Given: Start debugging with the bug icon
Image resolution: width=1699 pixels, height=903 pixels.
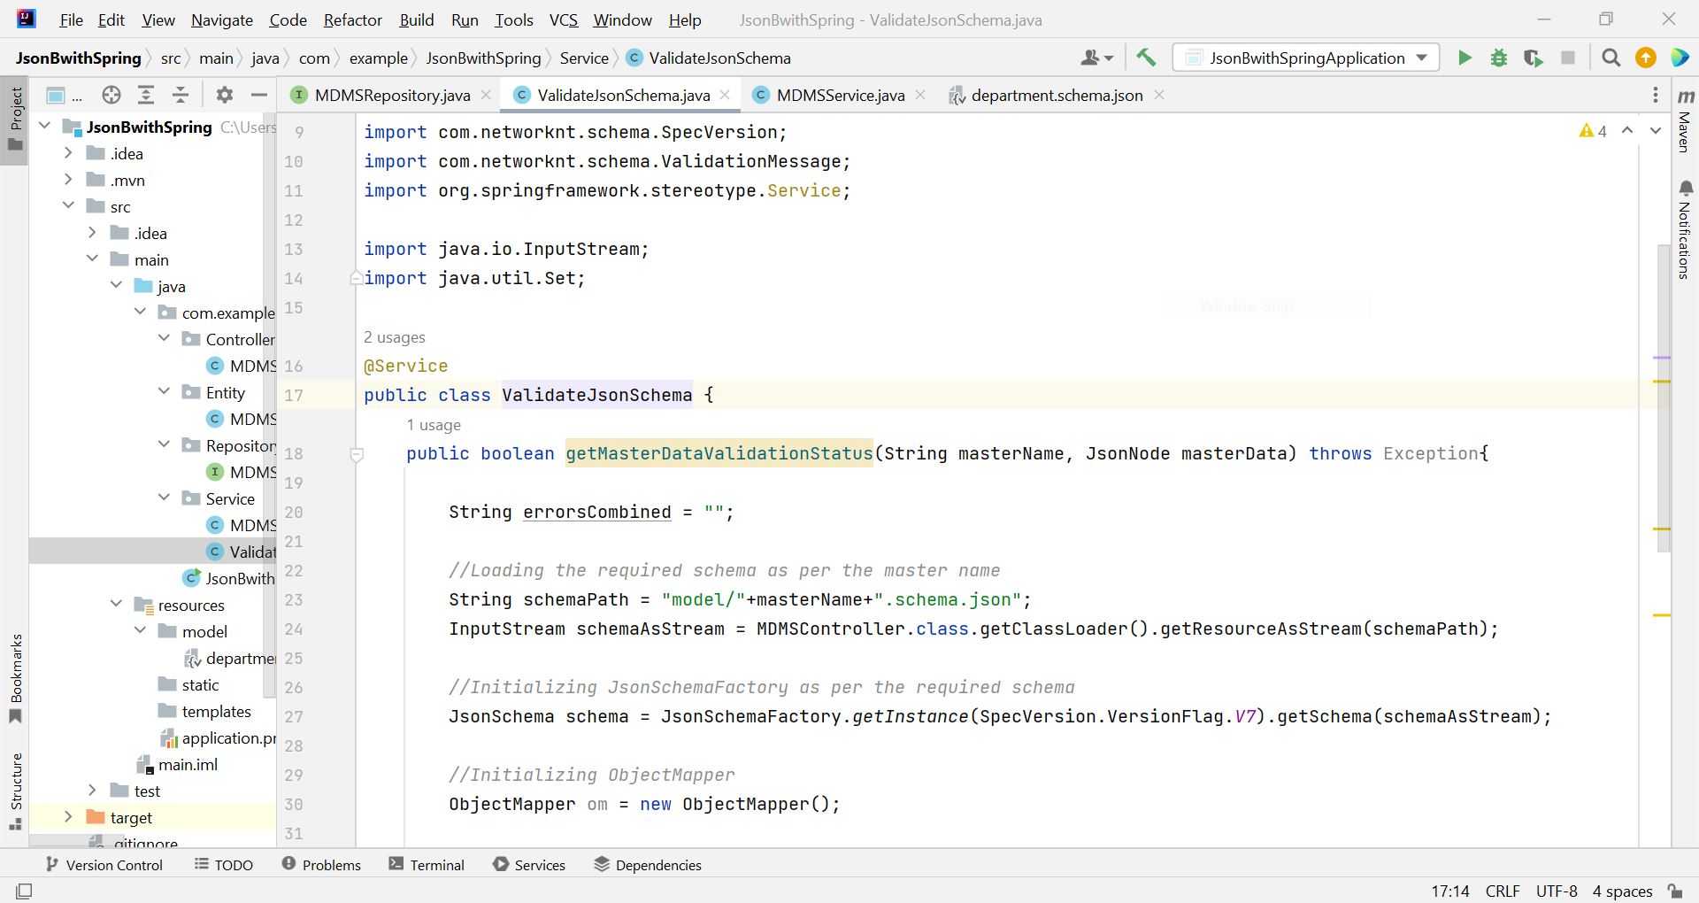Looking at the screenshot, I should point(1499,58).
